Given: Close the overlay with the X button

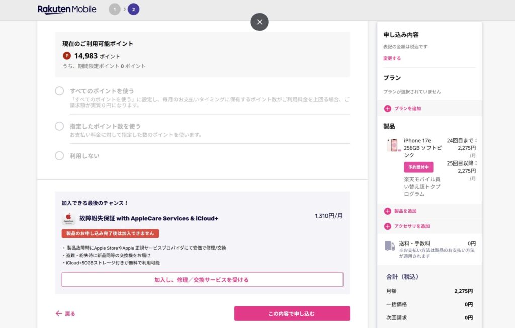Looking at the screenshot, I should [260, 22].
